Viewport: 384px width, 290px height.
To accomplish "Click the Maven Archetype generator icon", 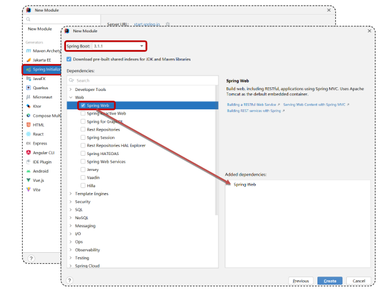I will [x=29, y=51].
